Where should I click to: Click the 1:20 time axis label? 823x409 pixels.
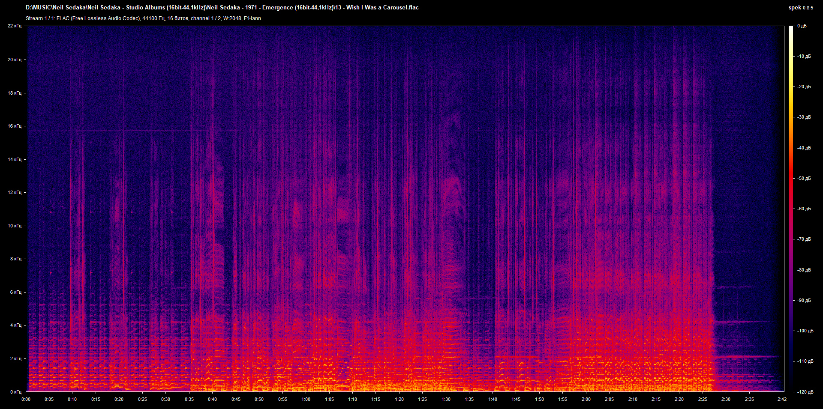(x=399, y=400)
